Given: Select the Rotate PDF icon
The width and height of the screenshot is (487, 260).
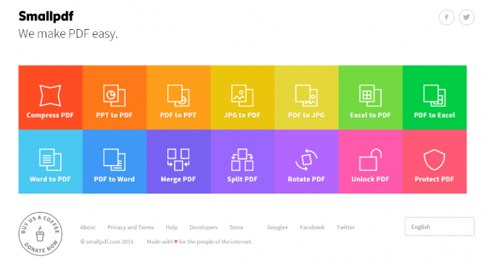Looking at the screenshot, I should 306,159.
